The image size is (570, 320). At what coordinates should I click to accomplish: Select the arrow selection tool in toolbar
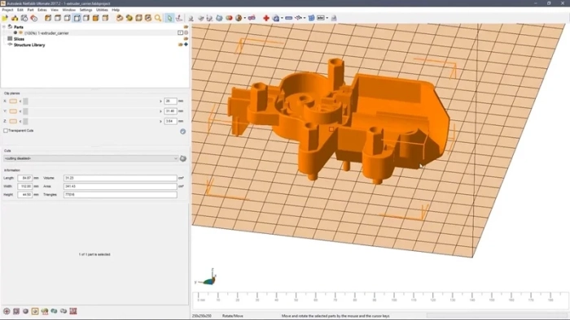tap(169, 18)
